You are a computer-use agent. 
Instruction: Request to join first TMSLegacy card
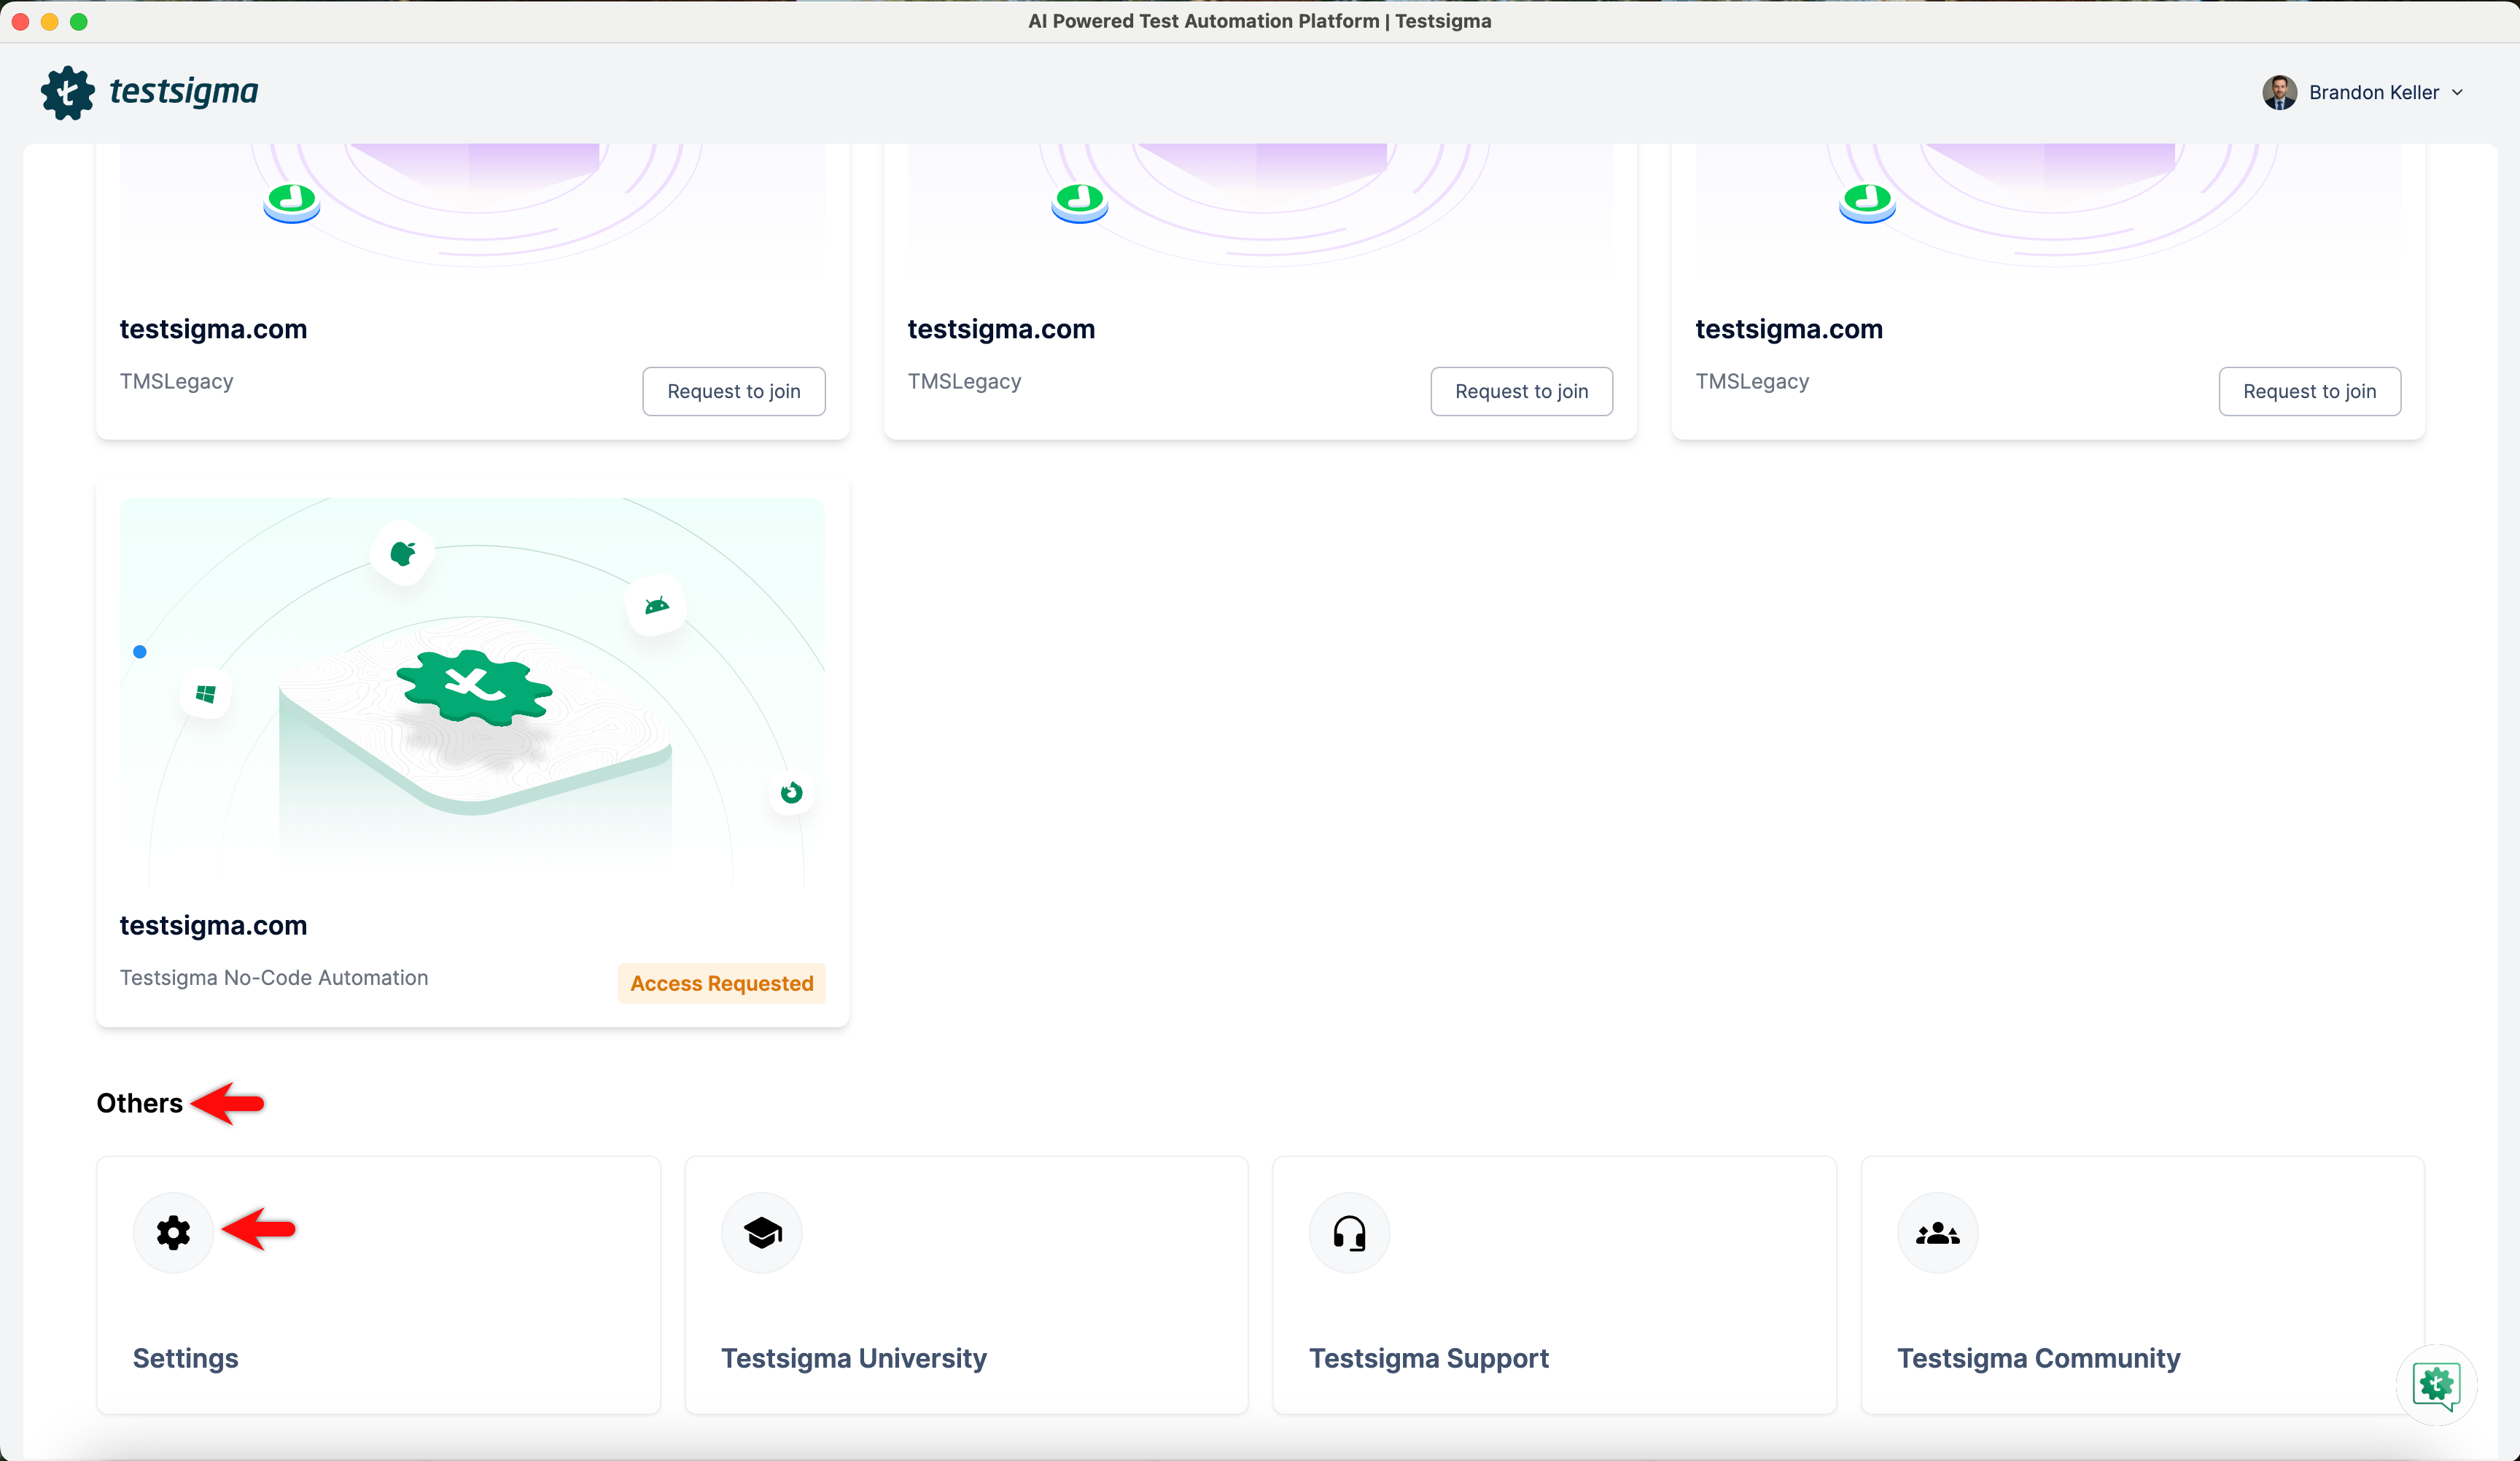pyautogui.click(x=733, y=391)
